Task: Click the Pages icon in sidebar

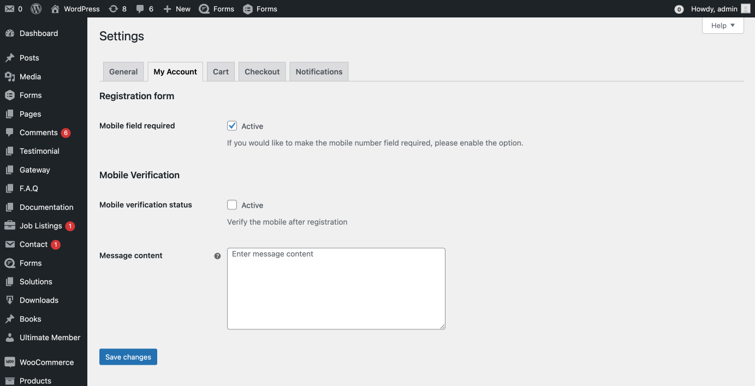Action: (x=9, y=114)
